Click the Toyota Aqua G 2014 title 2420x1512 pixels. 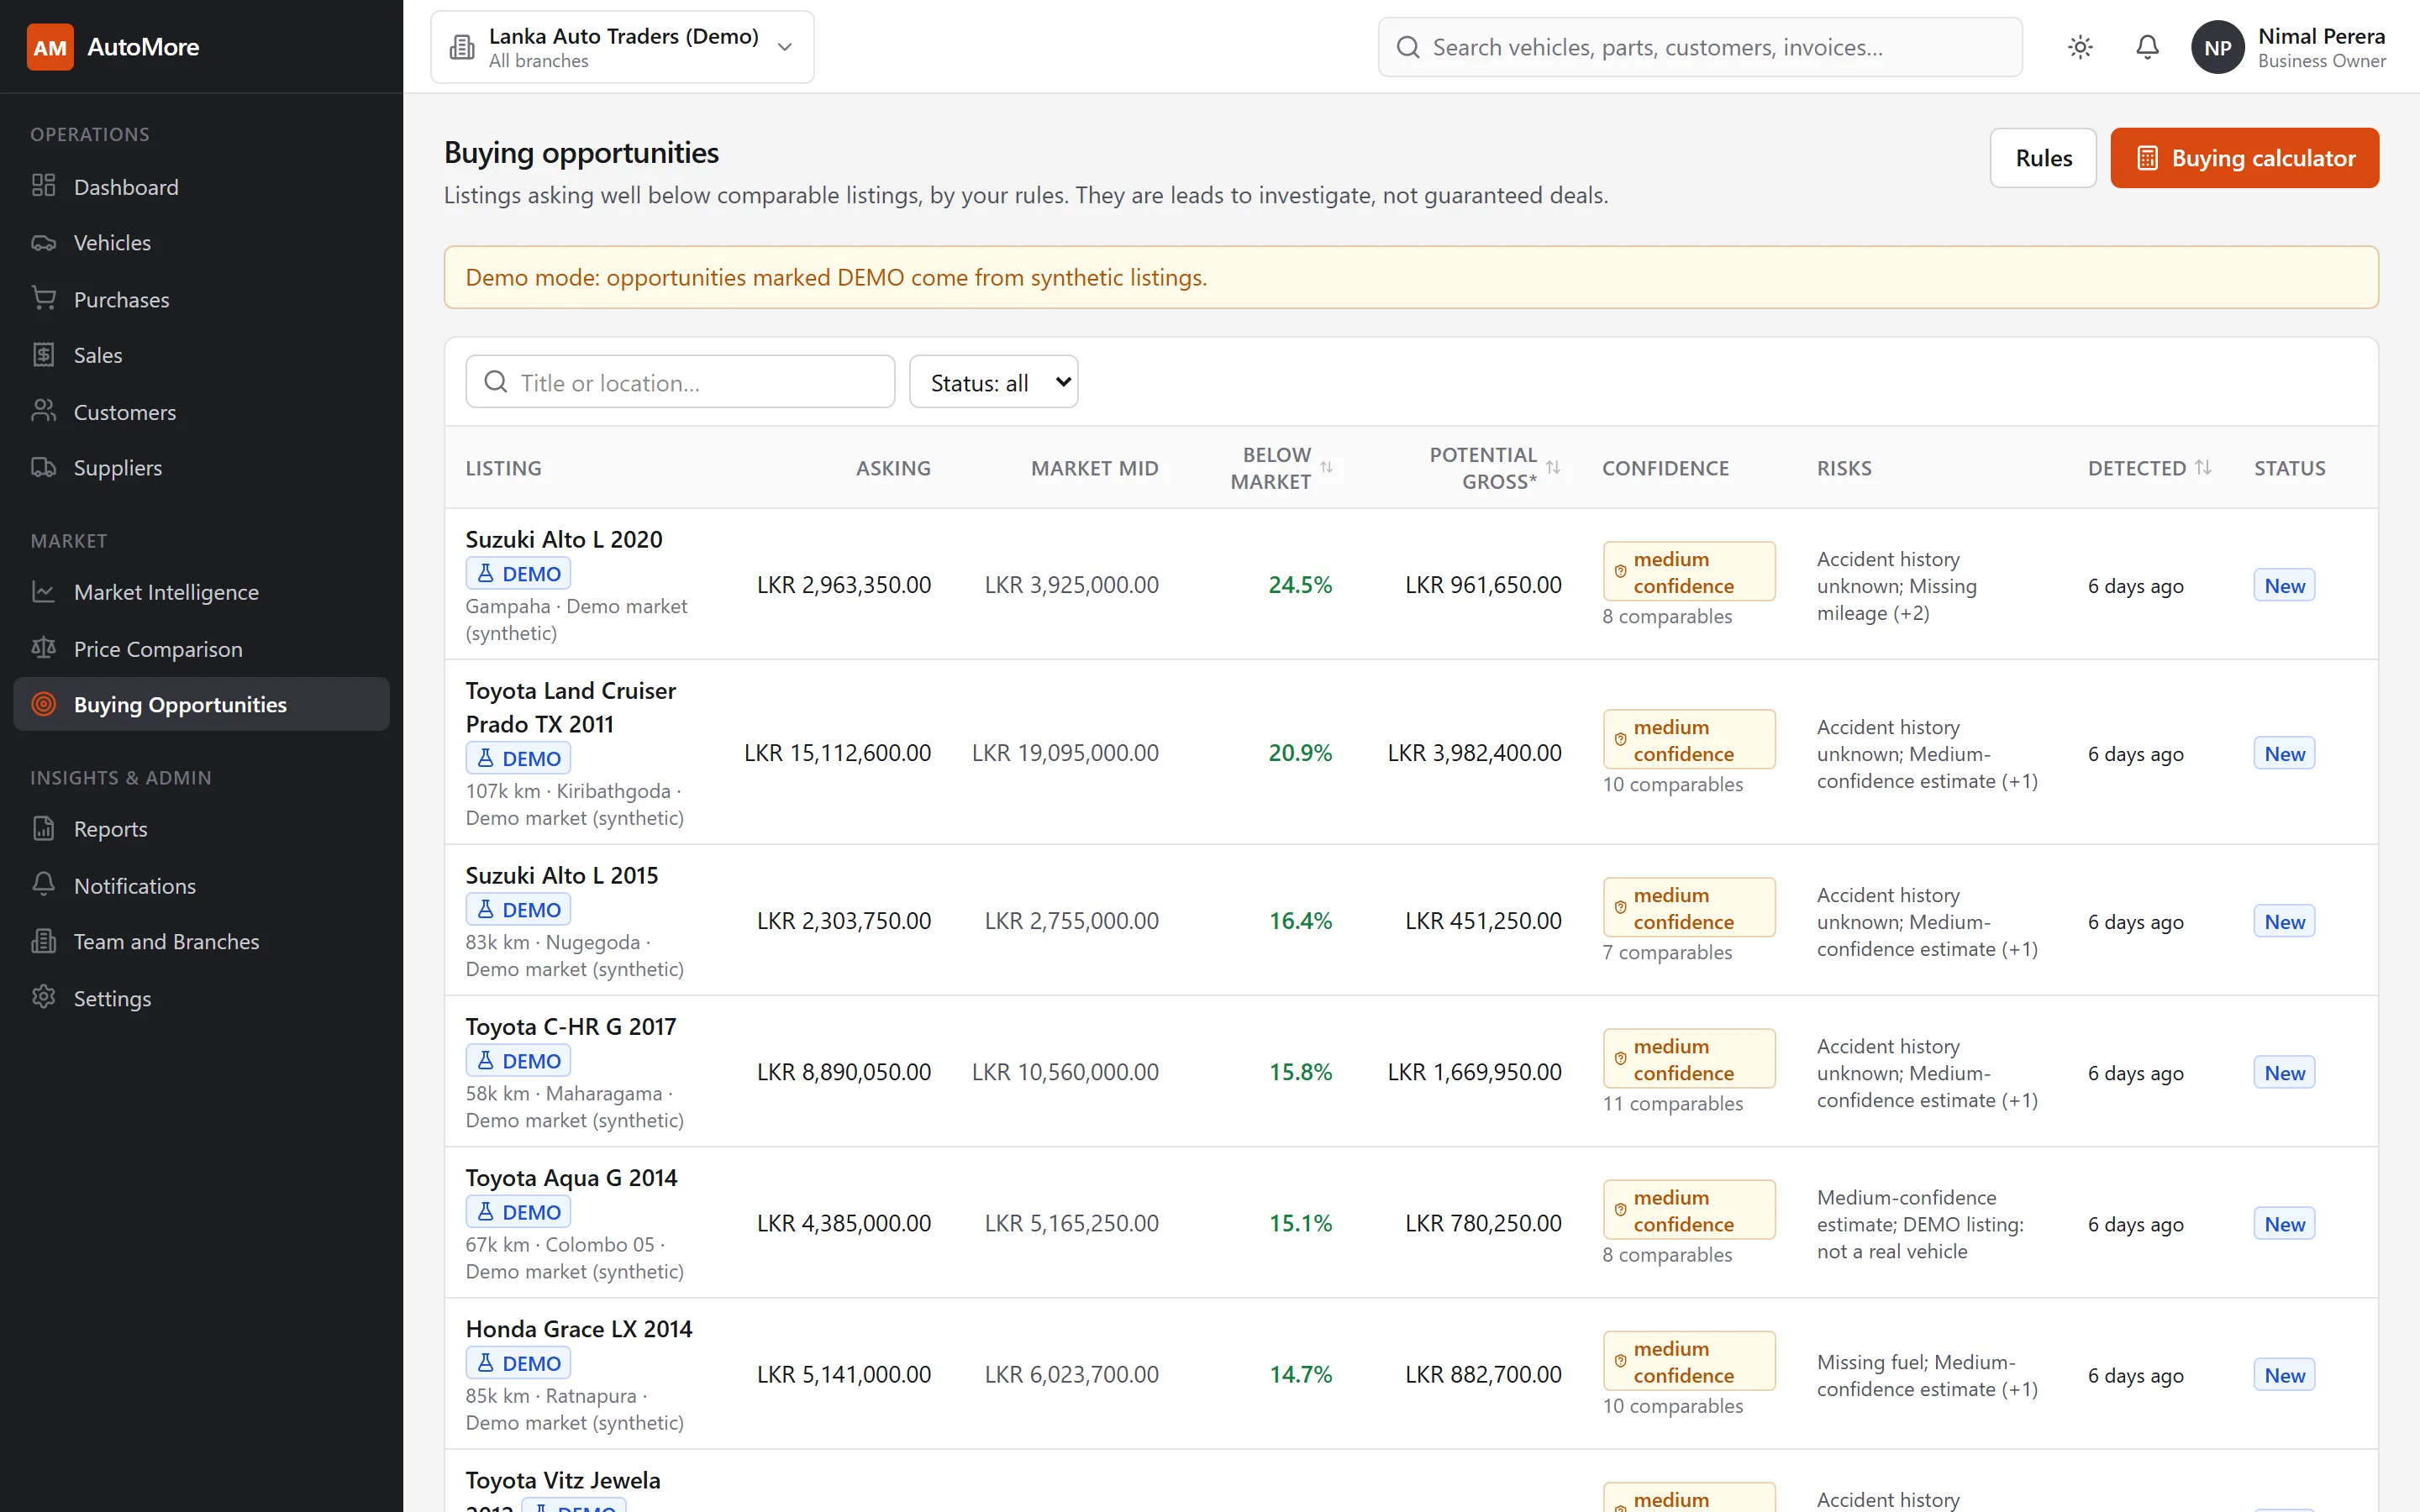point(571,1177)
